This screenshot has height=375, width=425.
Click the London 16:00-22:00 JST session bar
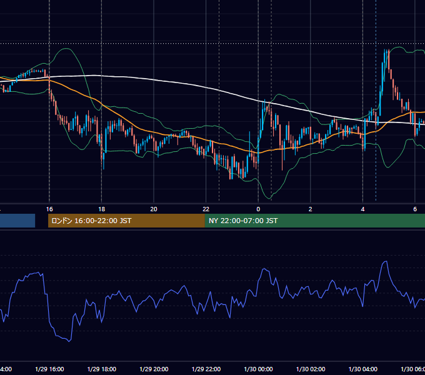[x=126, y=221]
